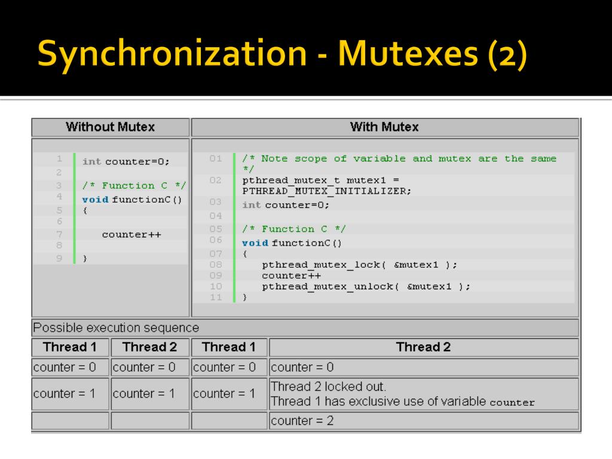This screenshot has height=459, width=612.
Task: Click the 'counter = 2' cell
Action: (x=424, y=421)
